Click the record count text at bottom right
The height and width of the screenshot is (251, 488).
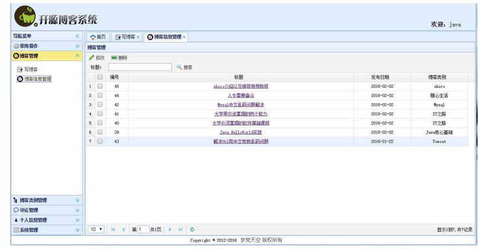click(455, 230)
